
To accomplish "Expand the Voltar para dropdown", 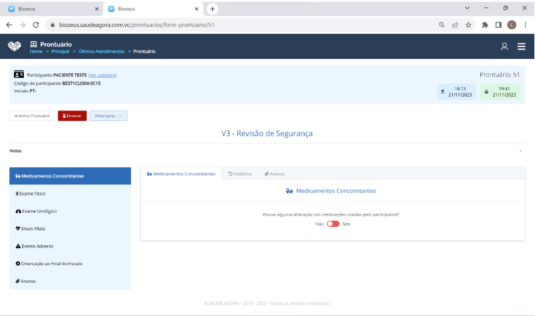I will [x=108, y=116].
